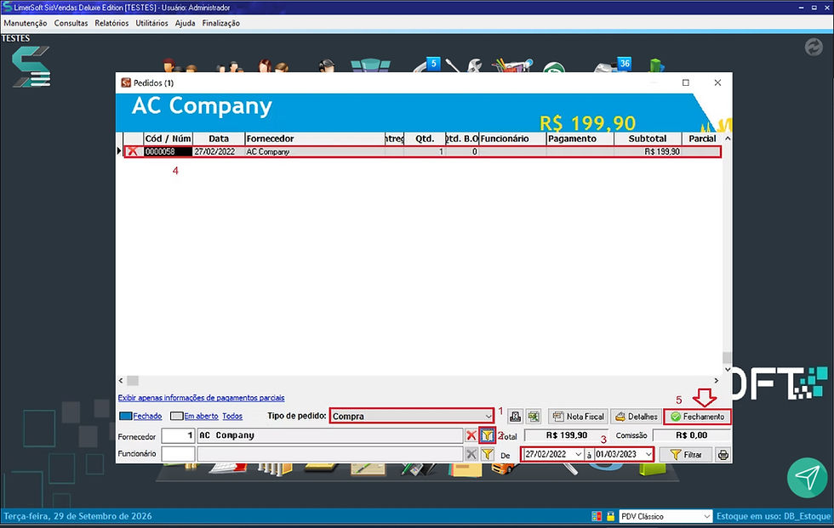Screen dimensions: 834x528
Task: Click the Fornecedor code field containing 1
Action: [x=178, y=436]
